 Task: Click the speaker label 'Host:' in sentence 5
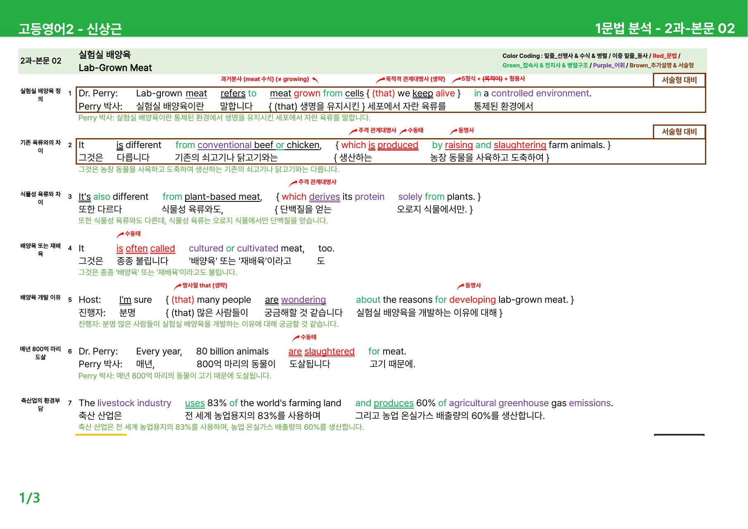[x=90, y=300]
